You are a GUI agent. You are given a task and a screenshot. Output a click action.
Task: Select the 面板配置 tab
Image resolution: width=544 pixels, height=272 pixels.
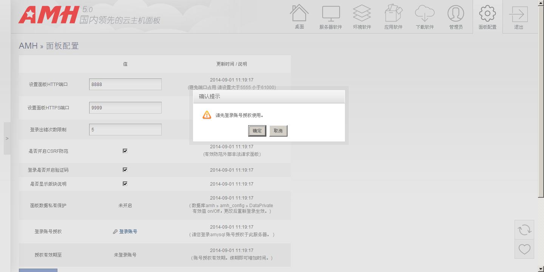pos(487,17)
